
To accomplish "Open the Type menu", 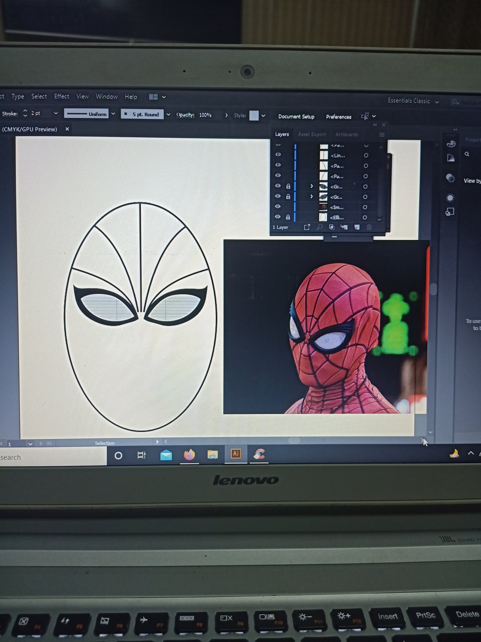I will click(x=18, y=97).
